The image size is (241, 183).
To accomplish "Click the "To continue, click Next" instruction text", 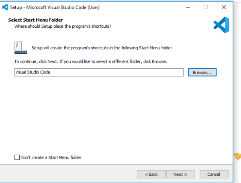I will pyautogui.click(x=90, y=62).
